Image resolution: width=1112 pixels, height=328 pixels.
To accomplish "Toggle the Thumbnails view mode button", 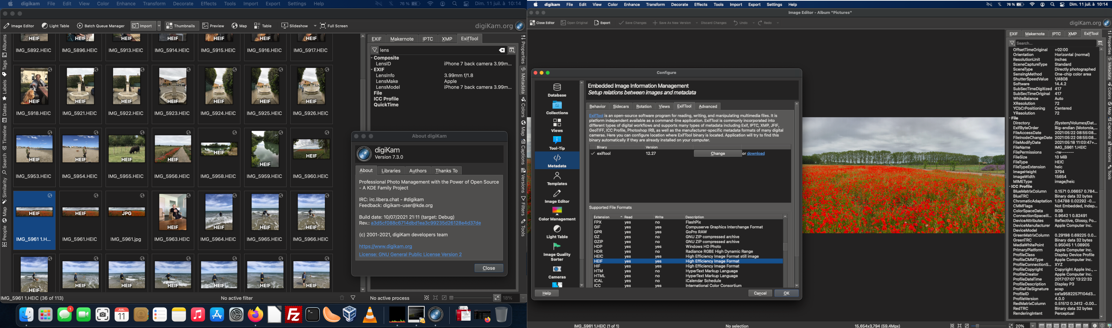I will click(181, 26).
